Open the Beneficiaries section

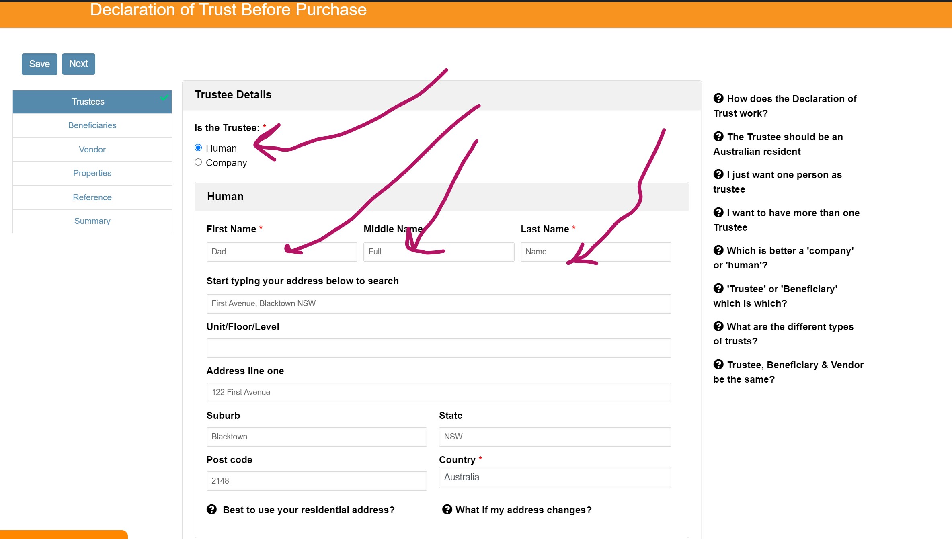[x=92, y=125]
